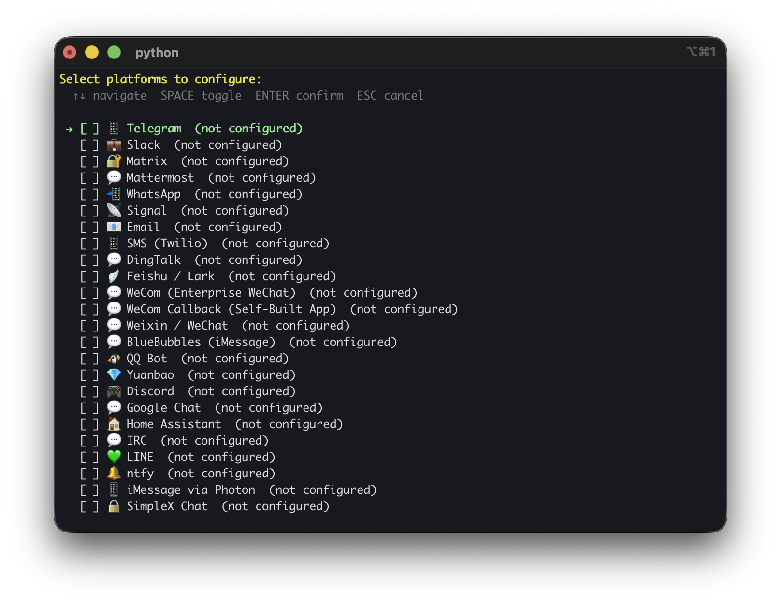781x604 pixels.
Task: Click the phone-with-arrow icon for WhatsApp
Action: 114,194
